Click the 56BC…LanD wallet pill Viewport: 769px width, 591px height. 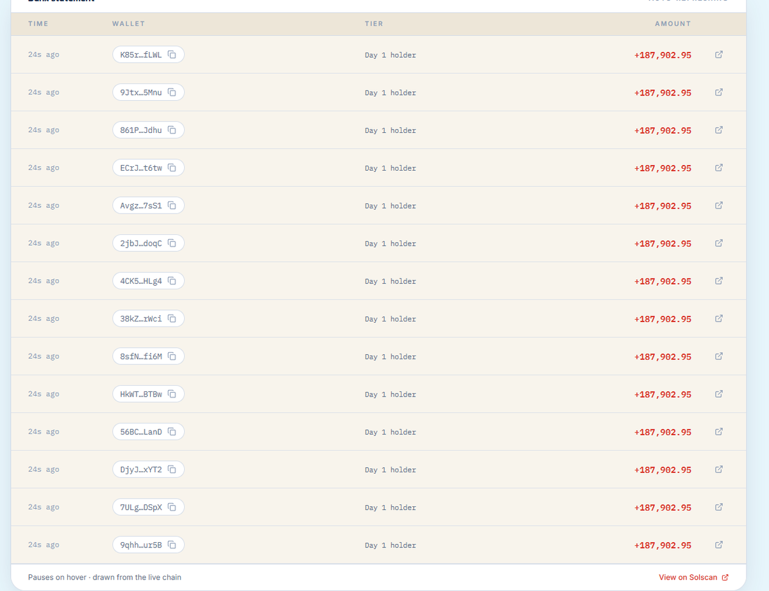click(x=148, y=431)
